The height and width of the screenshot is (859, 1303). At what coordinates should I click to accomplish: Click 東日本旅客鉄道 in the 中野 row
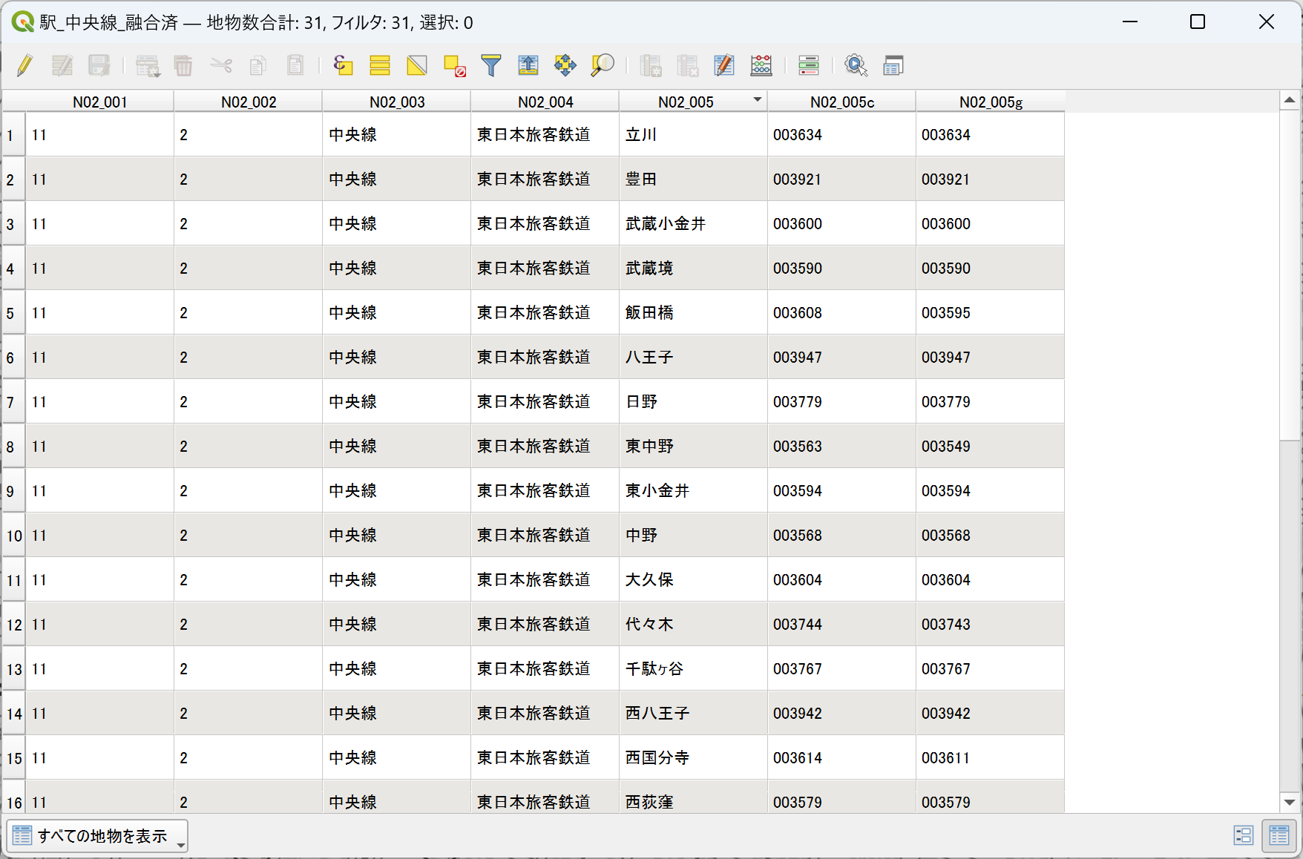point(545,535)
